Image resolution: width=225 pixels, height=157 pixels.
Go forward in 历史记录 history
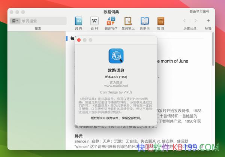[194, 21]
